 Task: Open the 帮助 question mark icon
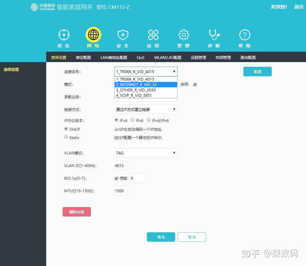tap(245, 35)
